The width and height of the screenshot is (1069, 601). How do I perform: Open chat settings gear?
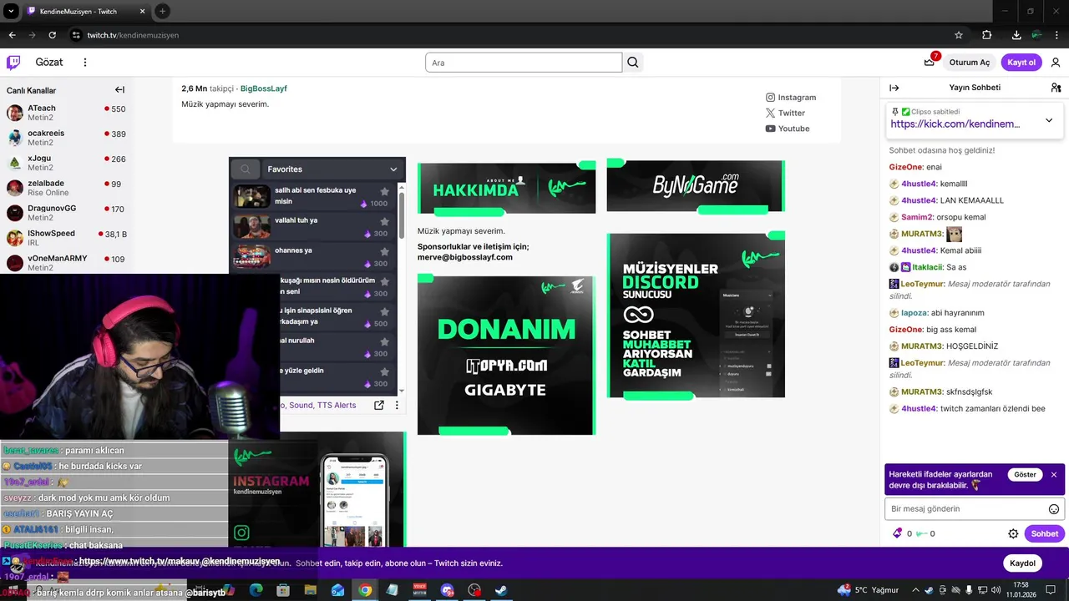click(x=1013, y=533)
